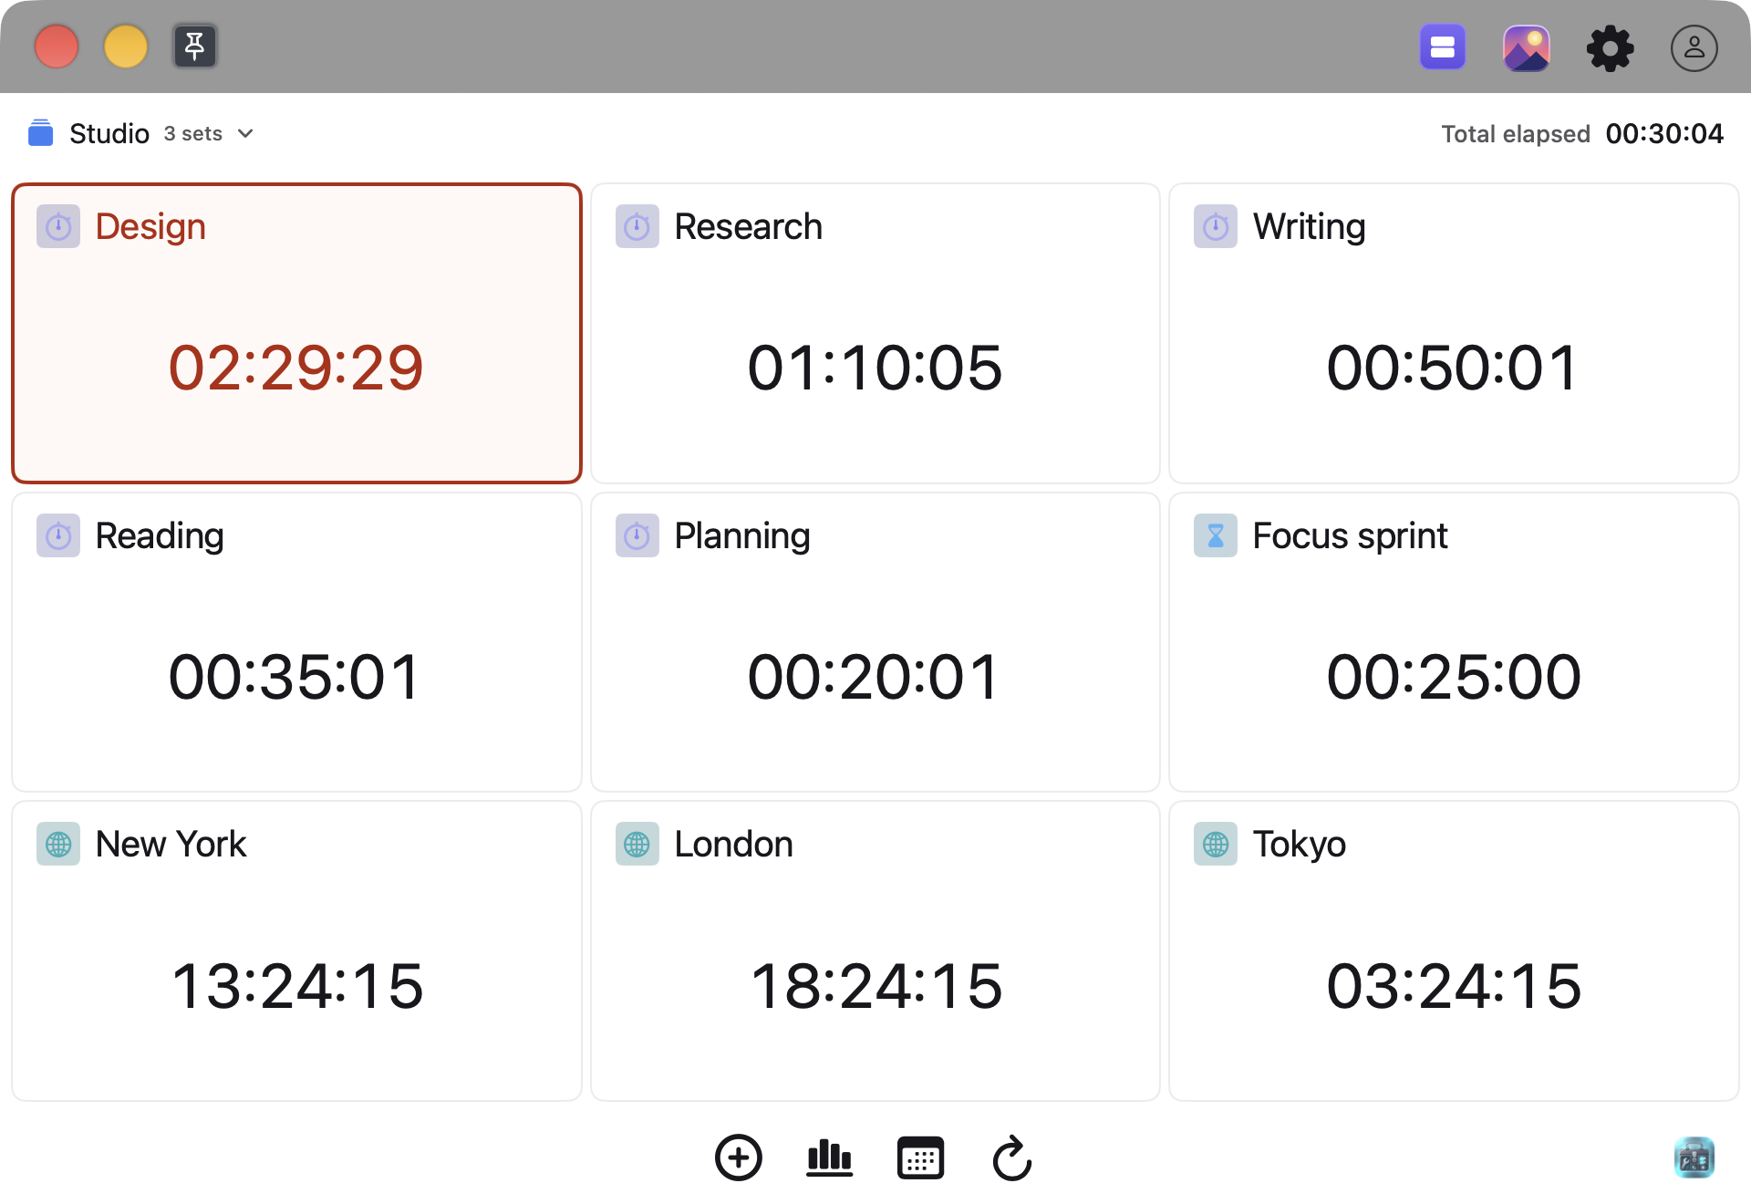The image size is (1751, 1204).
Task: Click the Writing stopwatch icon
Action: point(1215,226)
